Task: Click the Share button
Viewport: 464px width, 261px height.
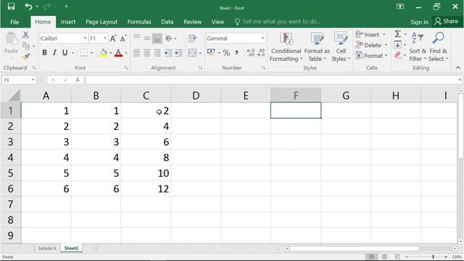Action: [447, 21]
